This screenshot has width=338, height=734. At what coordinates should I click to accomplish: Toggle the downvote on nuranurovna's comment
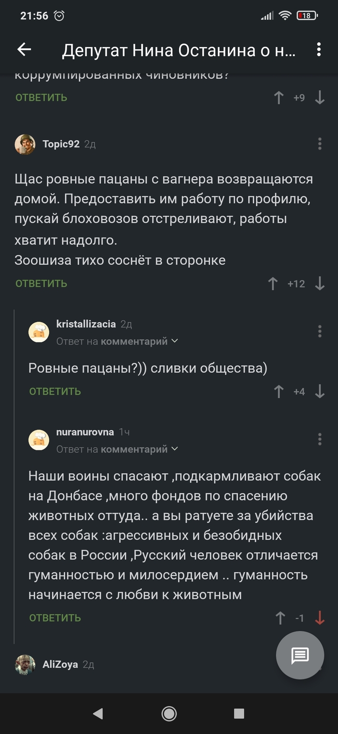pos(320,618)
